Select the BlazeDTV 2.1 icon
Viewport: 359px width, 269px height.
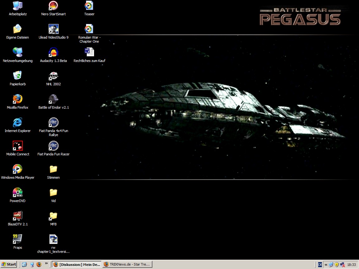point(17,216)
